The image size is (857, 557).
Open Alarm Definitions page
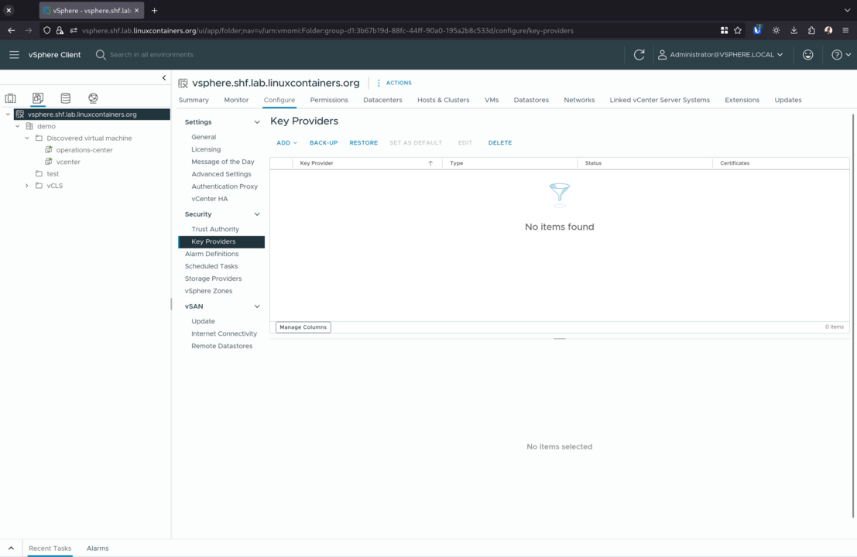point(211,254)
